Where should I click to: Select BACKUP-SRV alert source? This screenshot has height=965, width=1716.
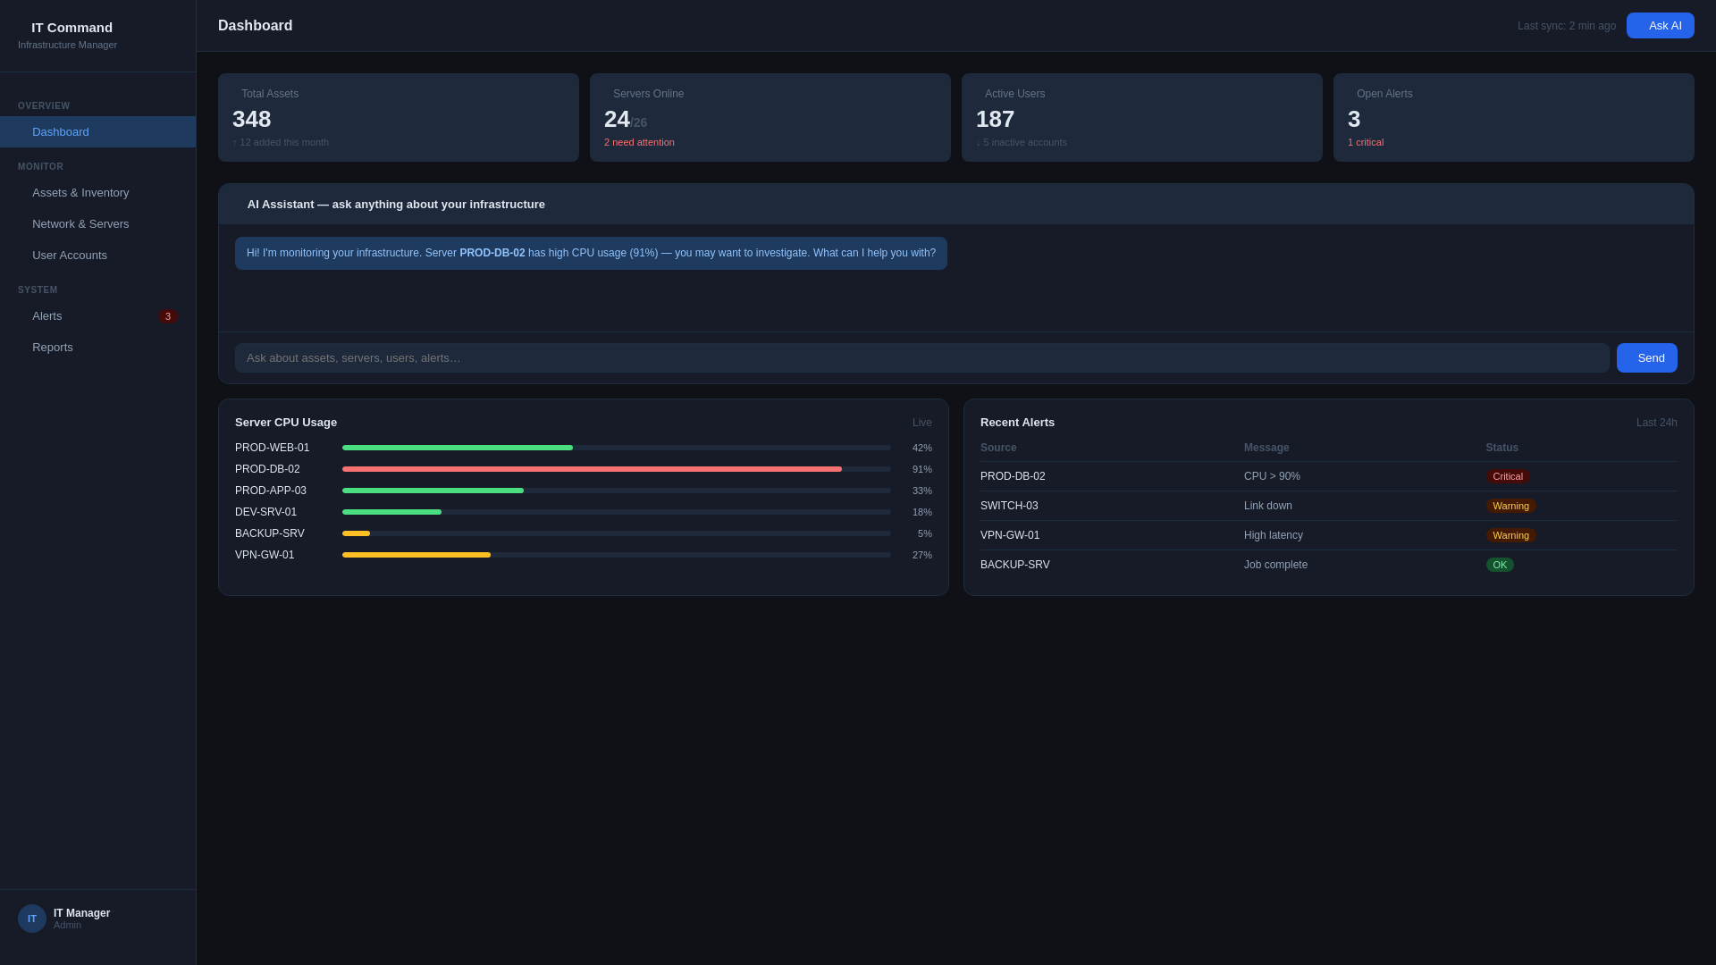(1015, 566)
